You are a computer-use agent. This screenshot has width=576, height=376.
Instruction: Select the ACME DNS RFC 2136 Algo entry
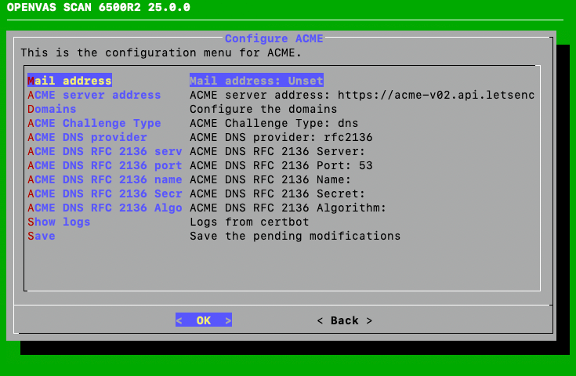click(105, 208)
